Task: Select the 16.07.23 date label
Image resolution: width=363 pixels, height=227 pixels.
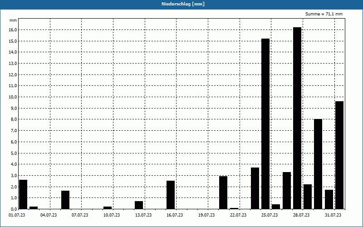Action: click(x=175, y=215)
